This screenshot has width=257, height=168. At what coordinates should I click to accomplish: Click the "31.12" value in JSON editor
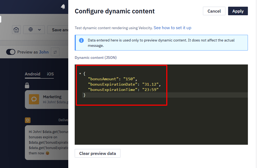coord(150,84)
